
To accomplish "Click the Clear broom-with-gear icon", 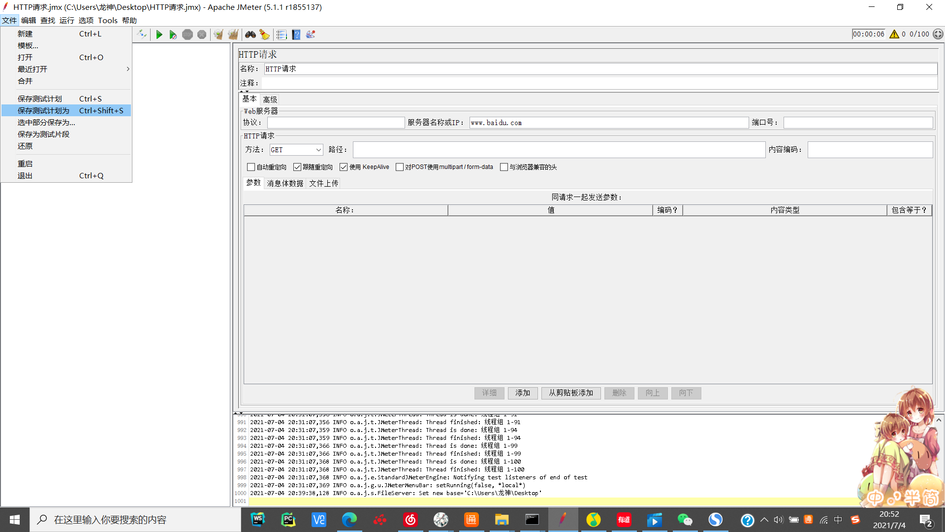I will [219, 34].
